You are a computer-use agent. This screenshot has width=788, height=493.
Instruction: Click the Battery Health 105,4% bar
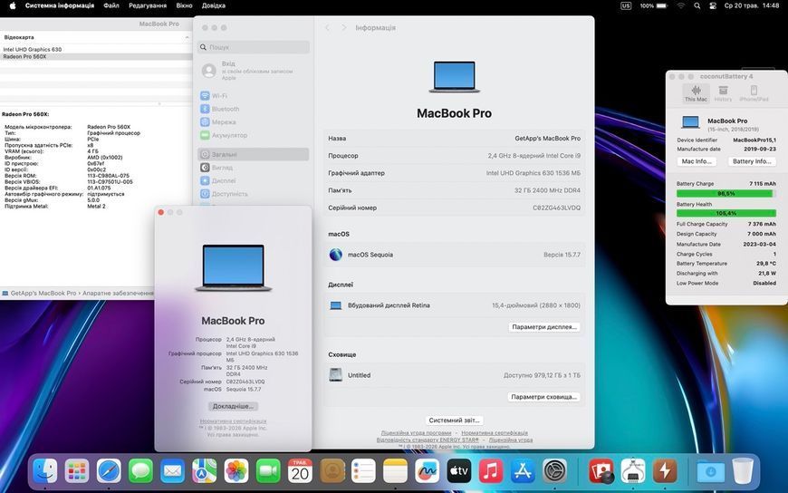pyautogui.click(x=726, y=213)
